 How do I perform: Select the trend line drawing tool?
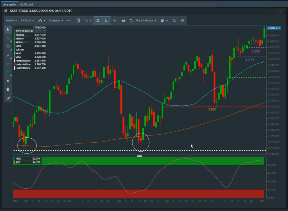[8, 38]
